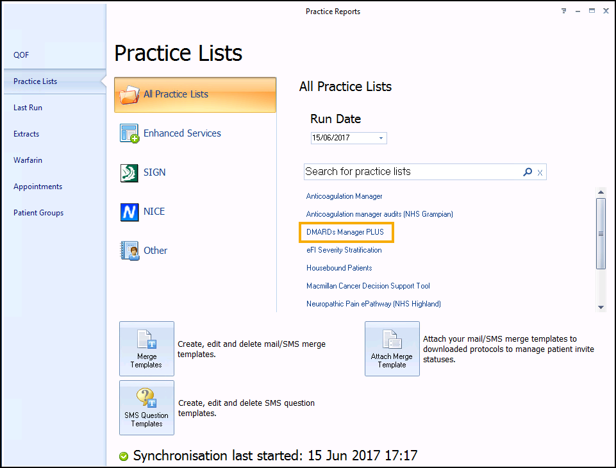This screenshot has height=468, width=616.
Task: Click the NICE category icon
Action: click(129, 212)
